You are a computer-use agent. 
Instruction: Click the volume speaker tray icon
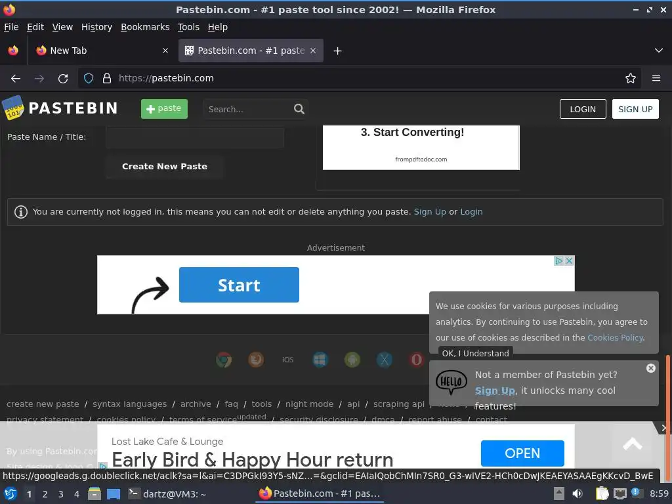point(577,493)
